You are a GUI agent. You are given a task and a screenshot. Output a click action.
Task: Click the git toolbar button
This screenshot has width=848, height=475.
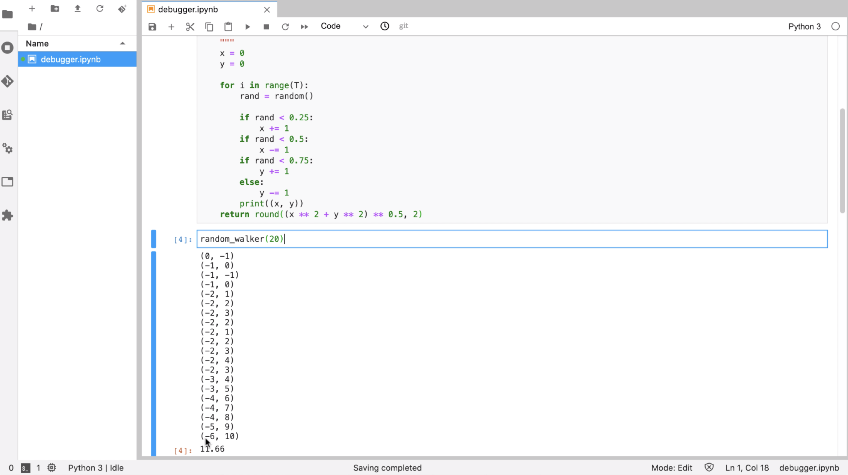click(403, 26)
